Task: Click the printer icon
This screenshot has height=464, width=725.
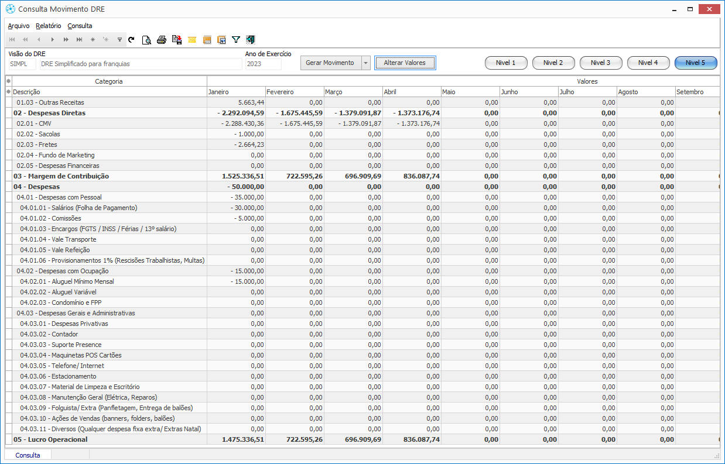Action: pos(162,40)
